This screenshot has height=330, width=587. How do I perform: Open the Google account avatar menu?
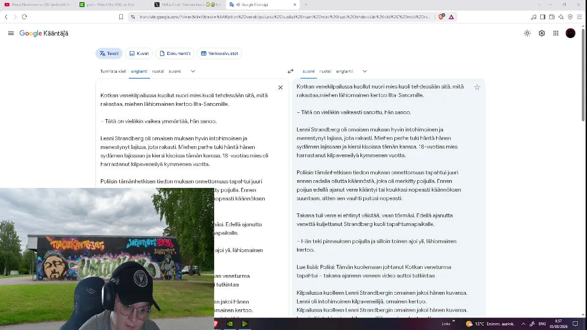[x=570, y=33]
